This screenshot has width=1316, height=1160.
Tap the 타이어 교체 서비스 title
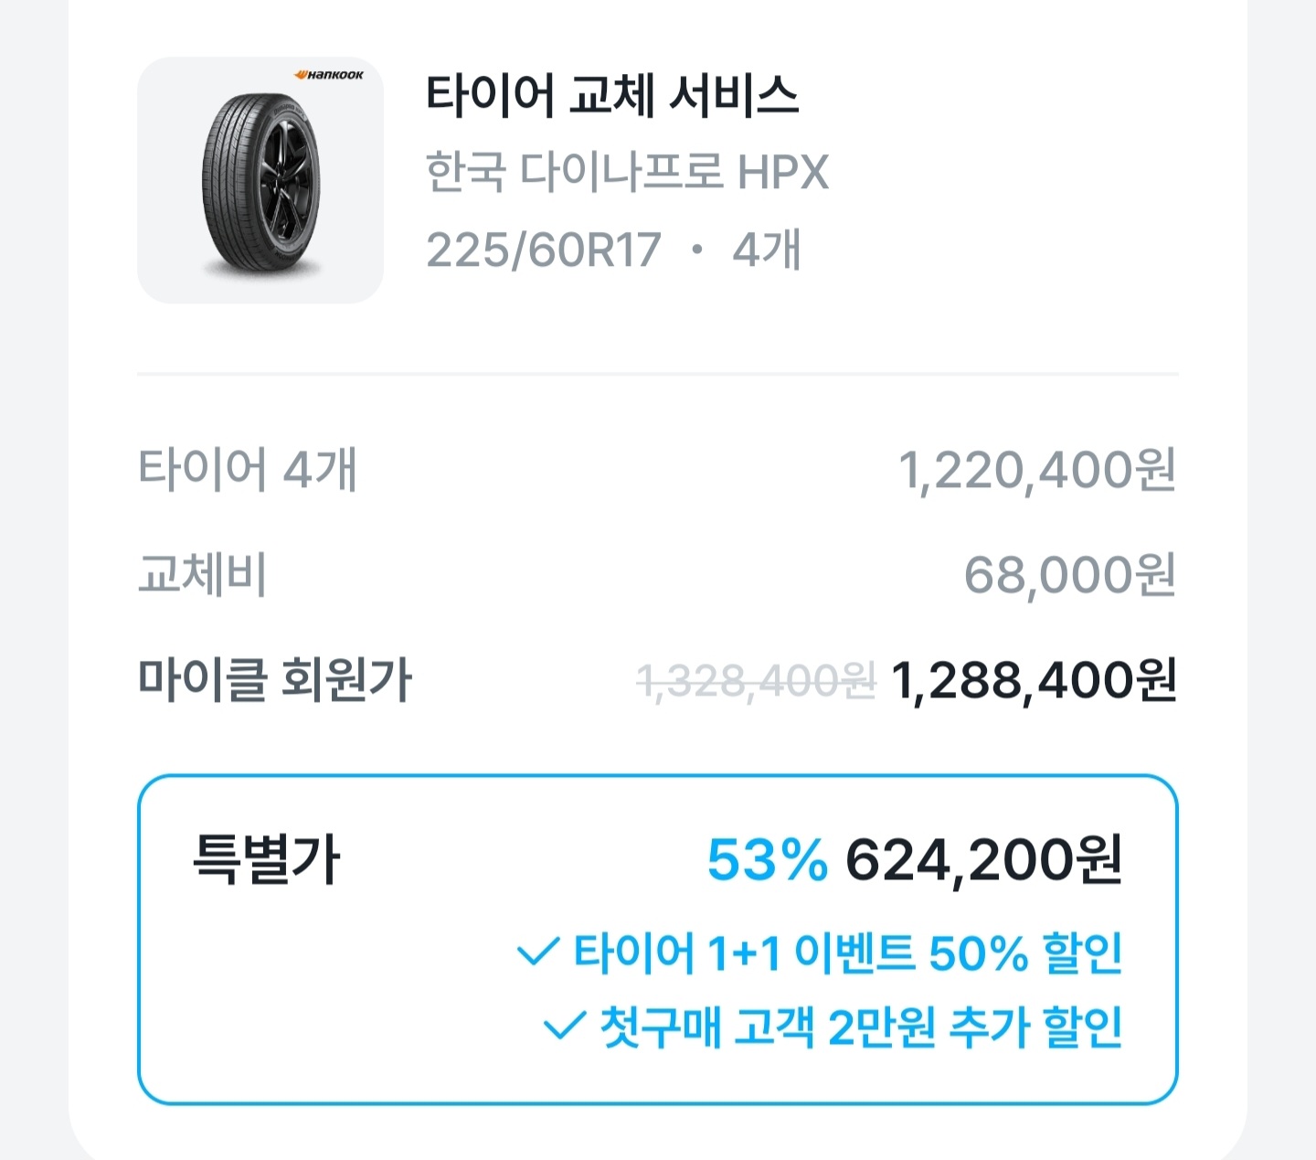pyautogui.click(x=611, y=95)
